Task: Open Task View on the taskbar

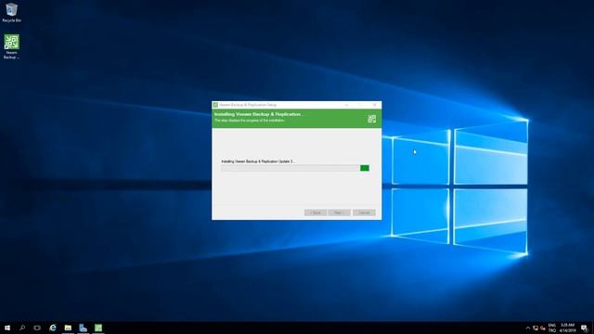Action: click(37, 328)
